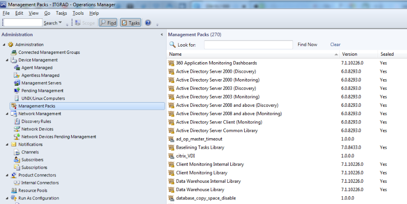407x204 pixels.
Task: Click the Network Management icon
Action: coord(14,114)
